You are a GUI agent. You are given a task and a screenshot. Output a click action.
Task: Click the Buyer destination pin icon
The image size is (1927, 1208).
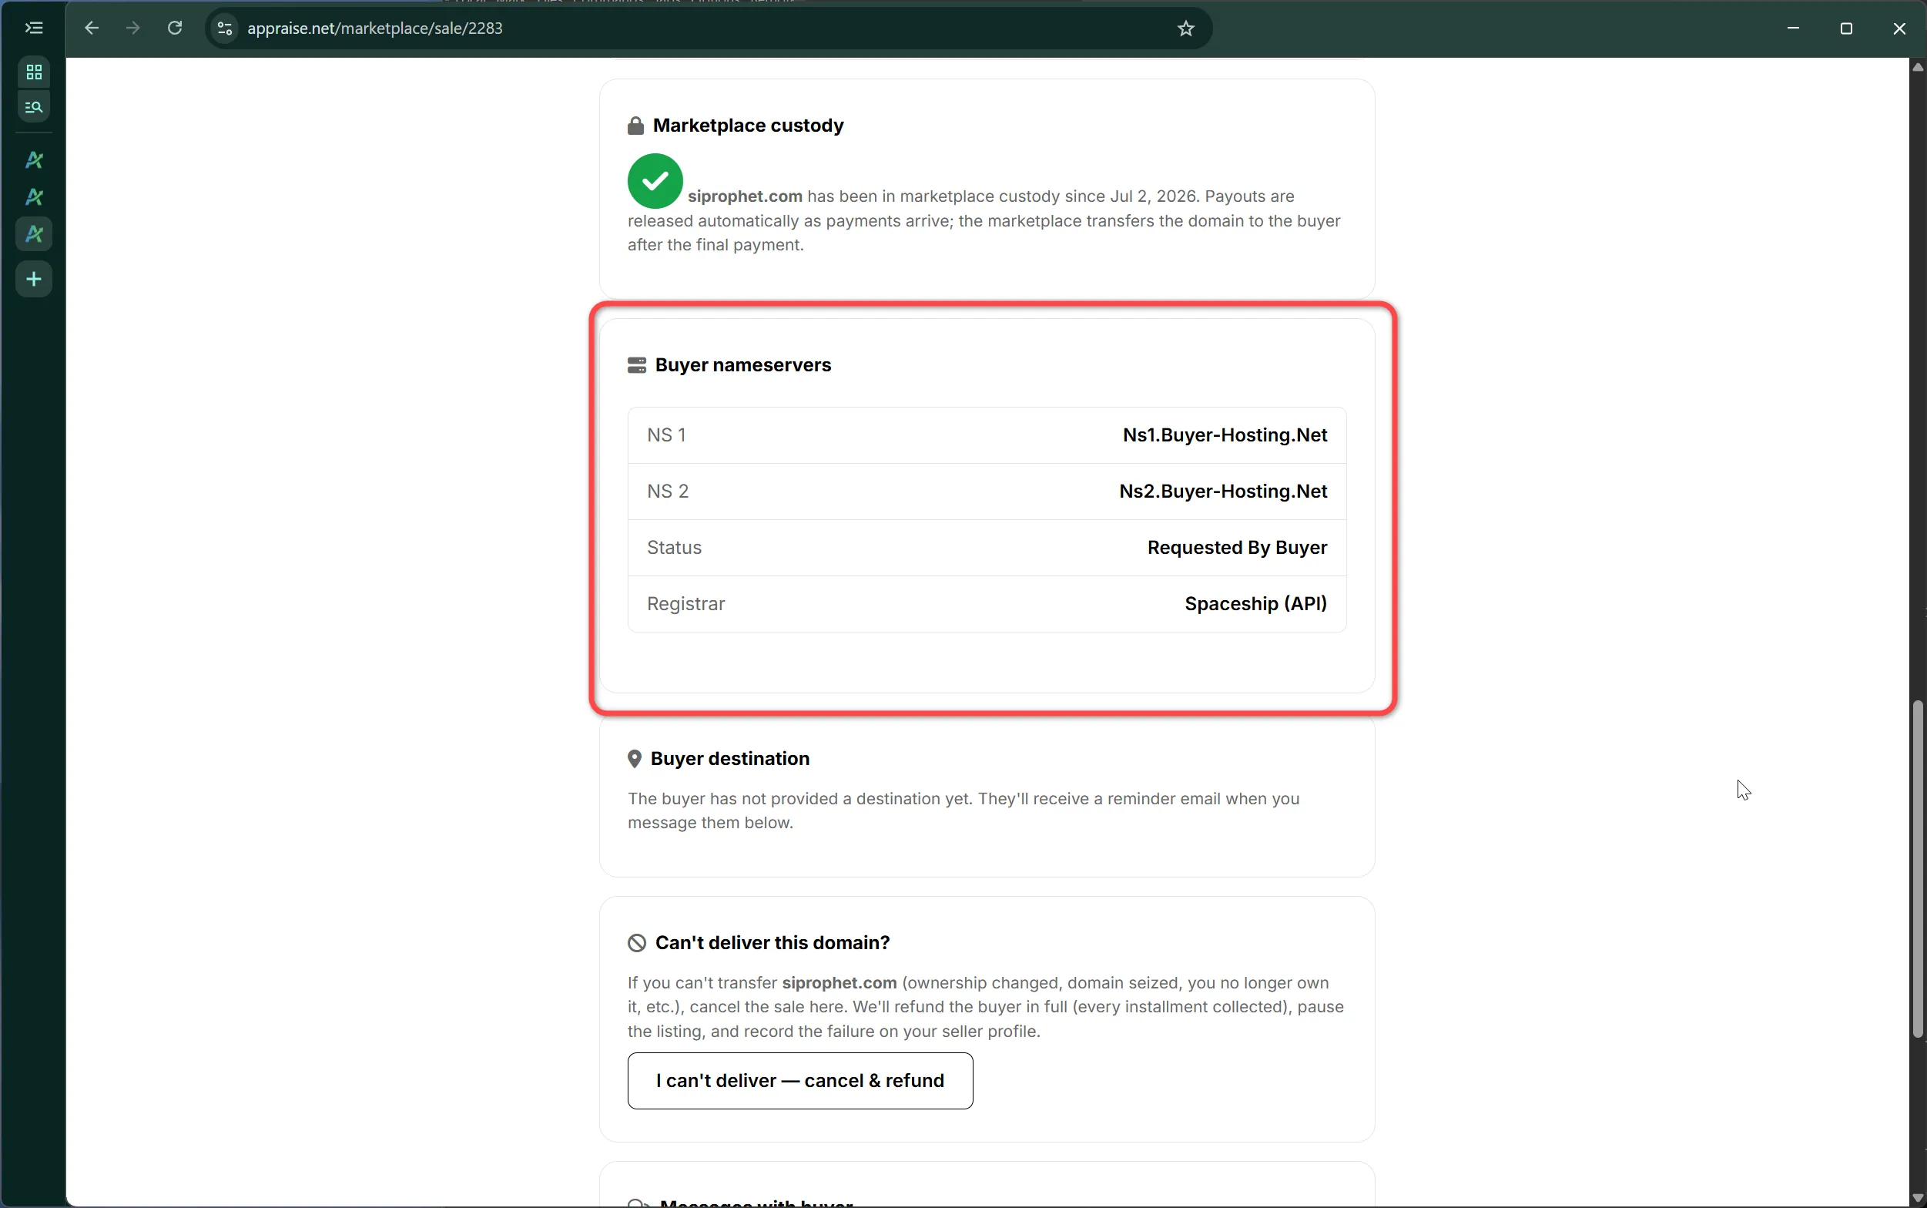(x=634, y=758)
